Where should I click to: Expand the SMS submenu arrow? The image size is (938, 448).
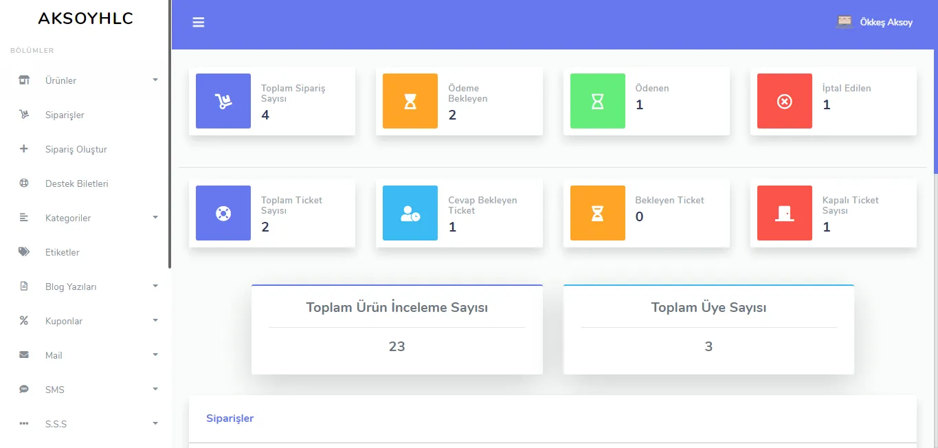tap(155, 390)
